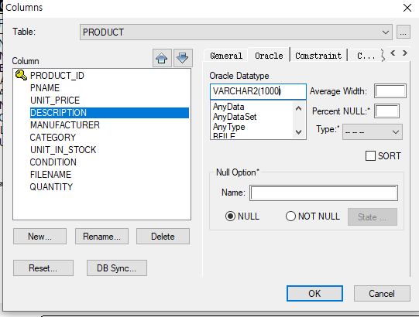The width and height of the screenshot is (419, 317).
Task: Click the Reset... button
Action: 43,268
